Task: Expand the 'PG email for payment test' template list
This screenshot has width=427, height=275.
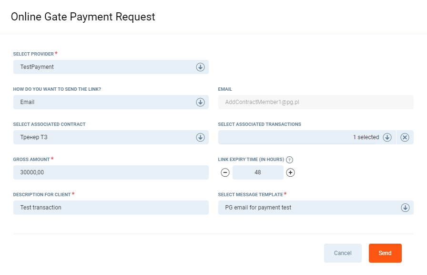Action: [x=310, y=208]
